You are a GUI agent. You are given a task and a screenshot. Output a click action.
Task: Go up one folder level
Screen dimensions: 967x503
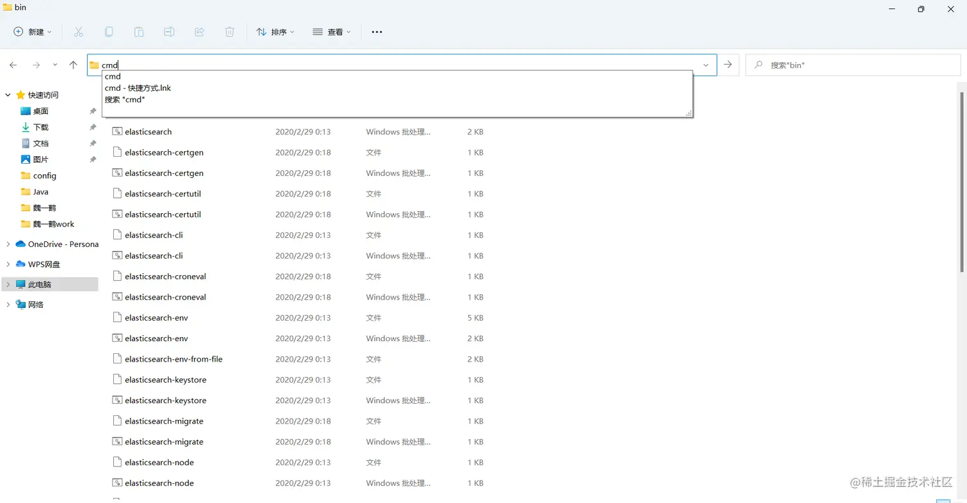(x=74, y=65)
